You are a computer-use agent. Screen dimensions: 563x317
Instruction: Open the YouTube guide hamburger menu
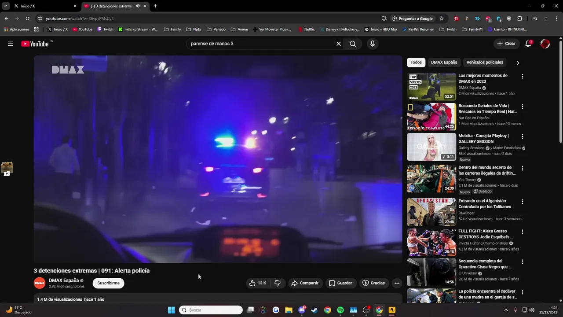coord(11,44)
